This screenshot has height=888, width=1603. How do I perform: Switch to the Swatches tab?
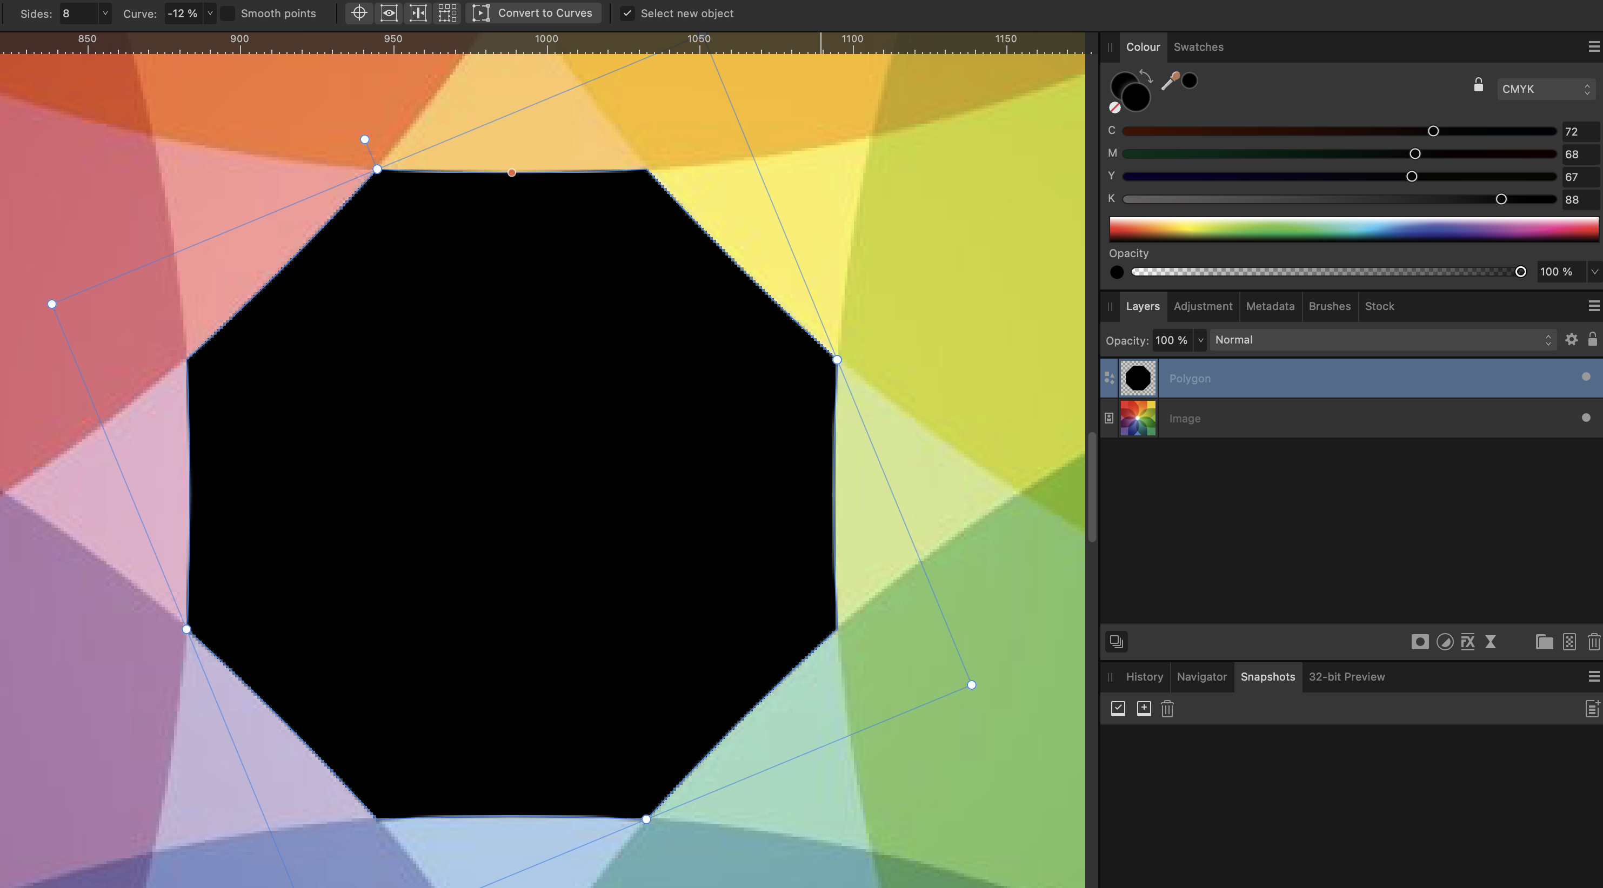point(1198,47)
